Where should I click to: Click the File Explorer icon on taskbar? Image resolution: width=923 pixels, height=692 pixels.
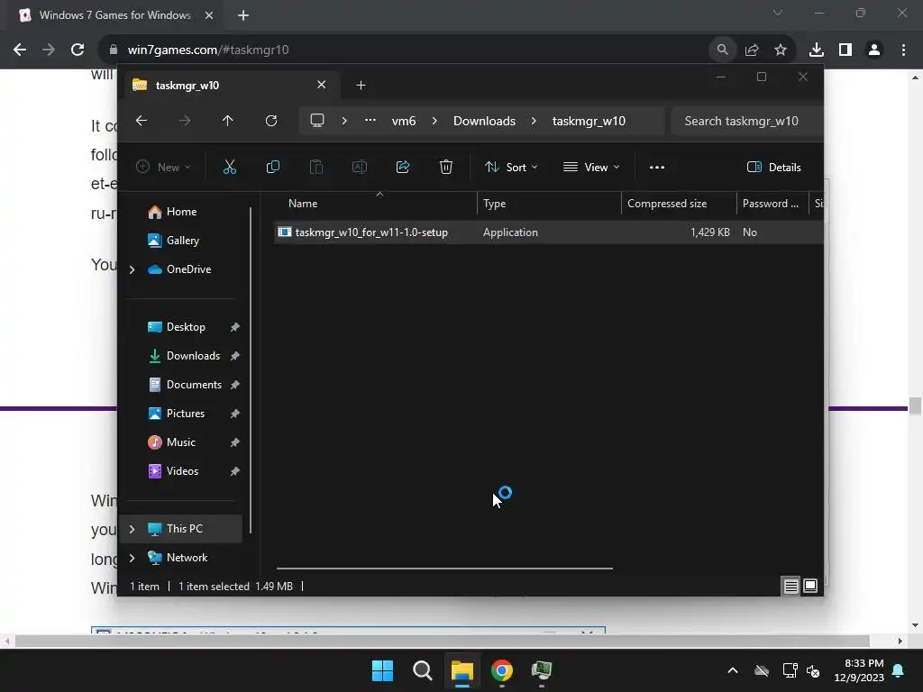[x=462, y=670]
